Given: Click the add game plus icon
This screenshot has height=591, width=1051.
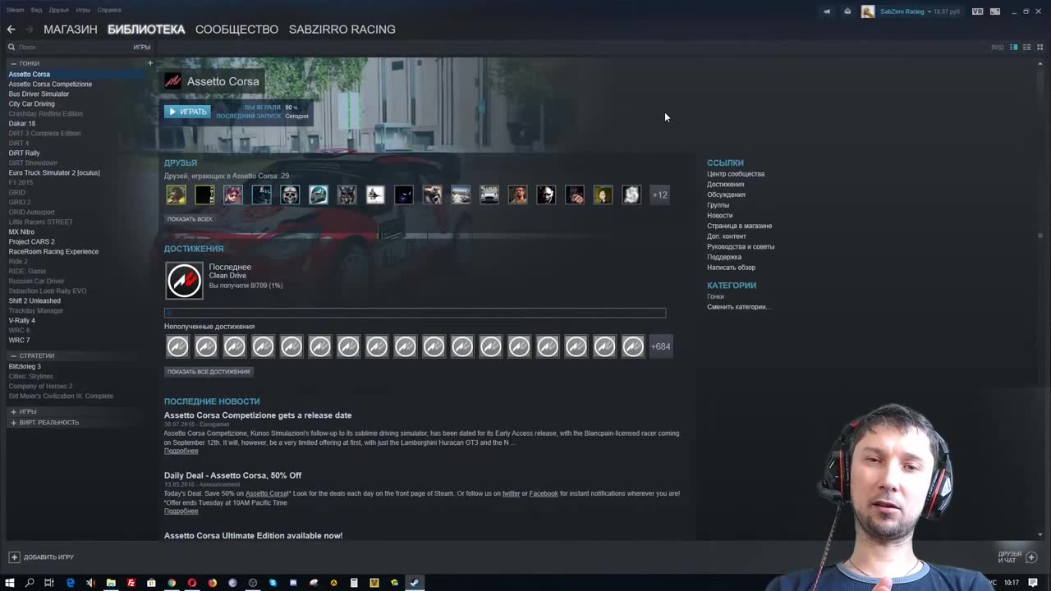Looking at the screenshot, I should (x=14, y=557).
